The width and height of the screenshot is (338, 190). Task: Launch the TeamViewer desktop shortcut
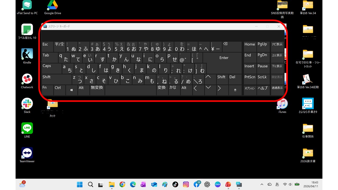pos(27,153)
